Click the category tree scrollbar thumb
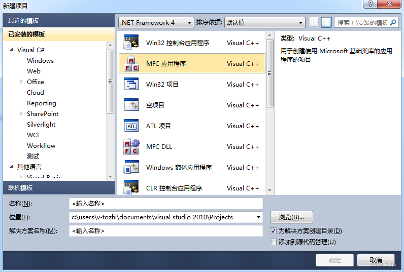The width and height of the screenshot is (404, 272). 110,82
